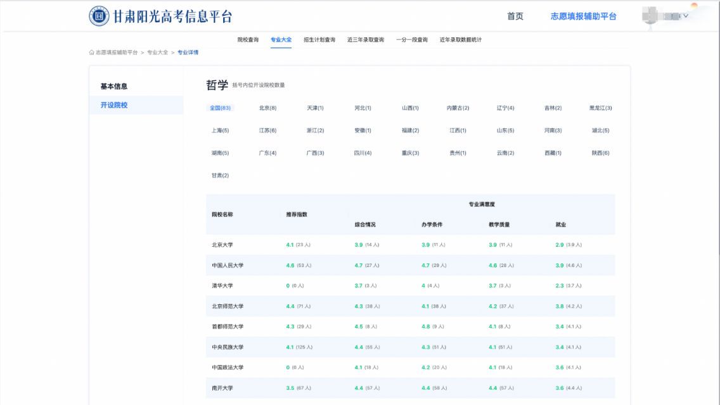Click 首都师范大学 in the school table
The width and height of the screenshot is (720, 405).
click(228, 327)
